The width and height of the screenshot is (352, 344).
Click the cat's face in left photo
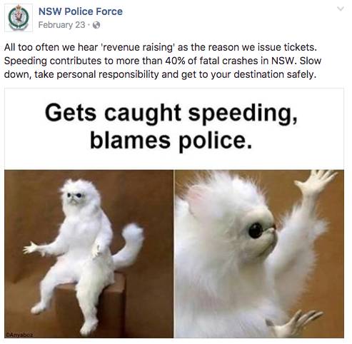76,196
